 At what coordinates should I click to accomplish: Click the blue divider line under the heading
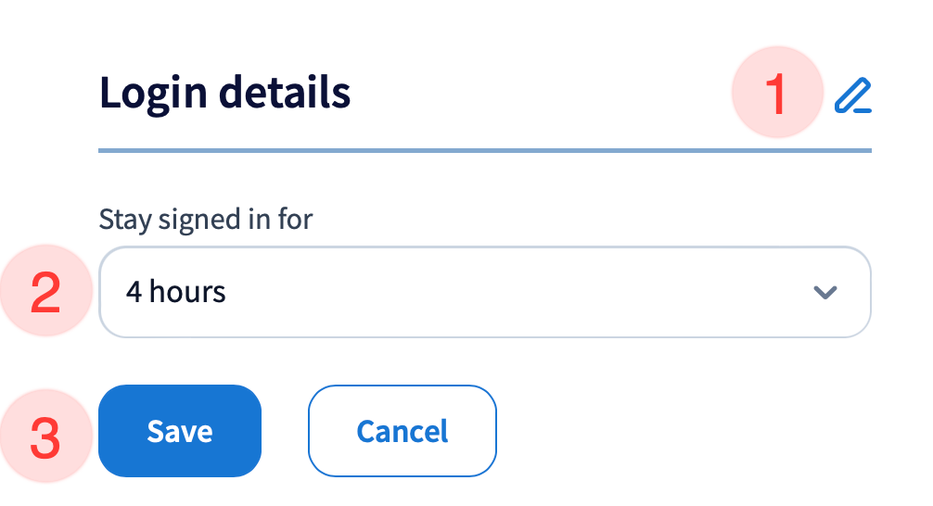click(484, 149)
